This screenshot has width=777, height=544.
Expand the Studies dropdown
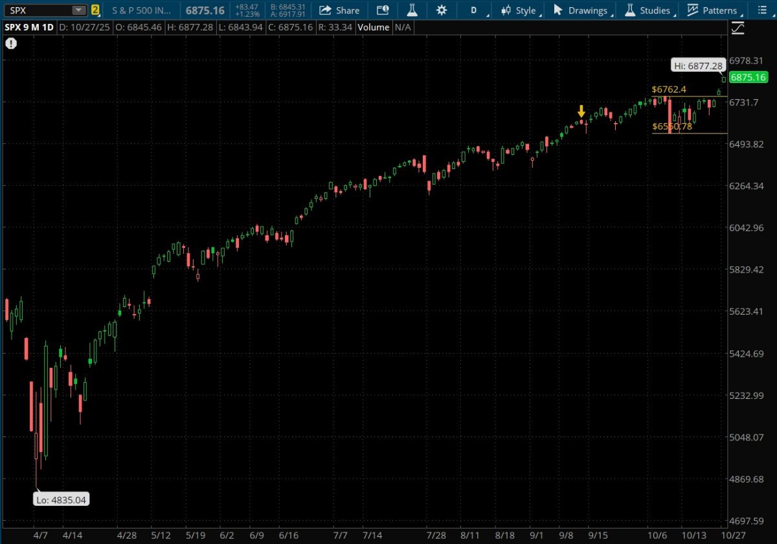coord(649,10)
